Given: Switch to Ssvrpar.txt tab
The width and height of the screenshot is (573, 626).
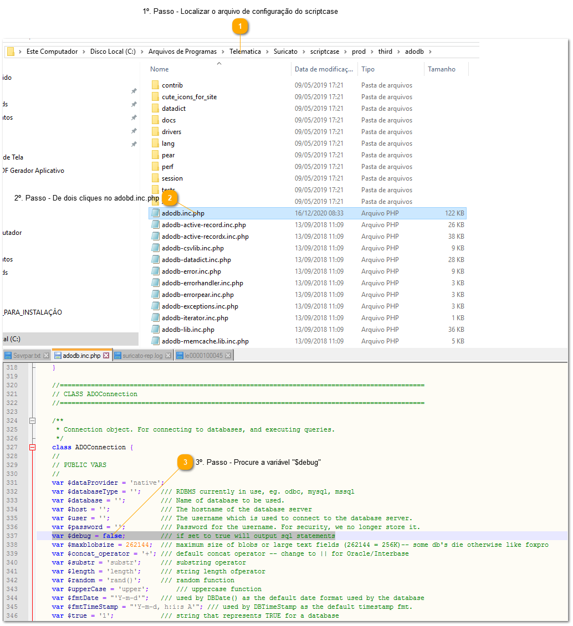Looking at the screenshot, I should pyautogui.click(x=27, y=355).
